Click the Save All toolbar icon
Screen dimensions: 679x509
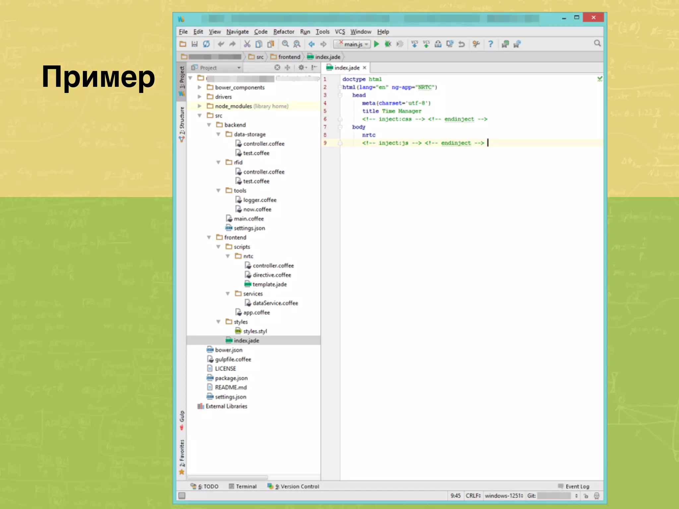click(195, 44)
